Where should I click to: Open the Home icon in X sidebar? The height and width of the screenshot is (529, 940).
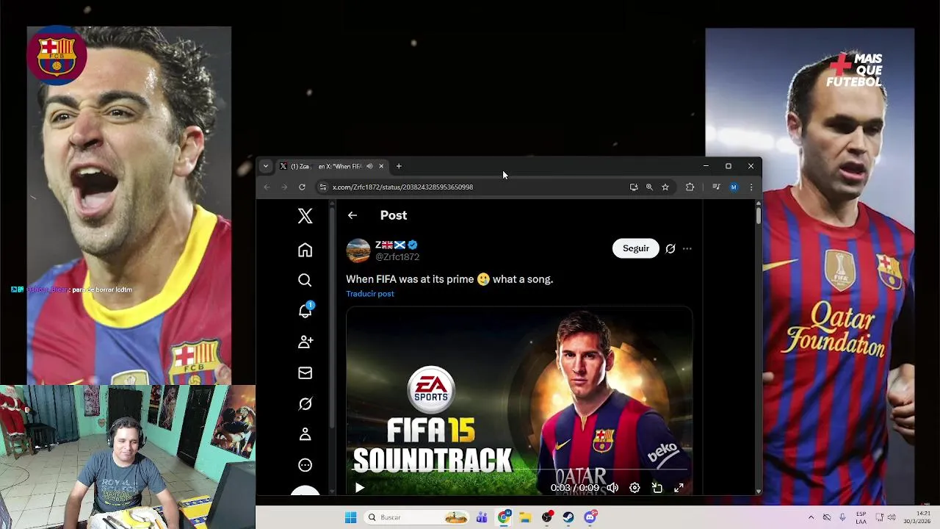point(305,250)
